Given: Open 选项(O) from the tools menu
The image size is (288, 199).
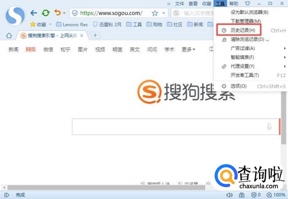Looking at the screenshot, I should tap(238, 86).
